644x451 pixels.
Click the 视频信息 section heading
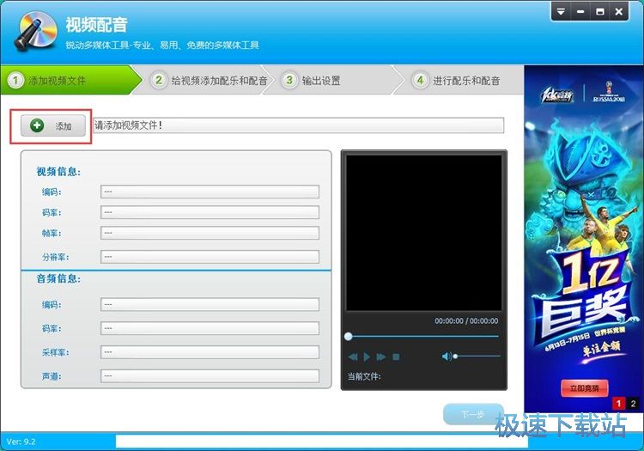pyautogui.click(x=58, y=172)
